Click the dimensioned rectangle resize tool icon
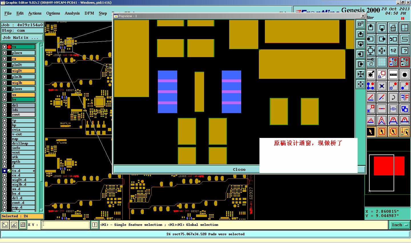411x243 pixels. click(393, 109)
